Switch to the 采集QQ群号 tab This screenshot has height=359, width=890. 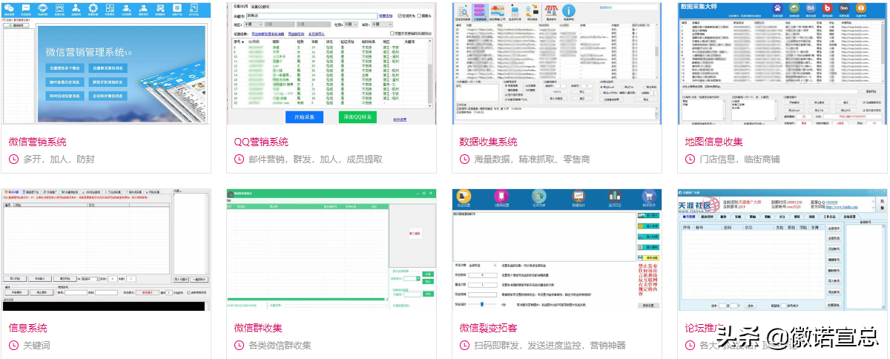click(x=260, y=7)
